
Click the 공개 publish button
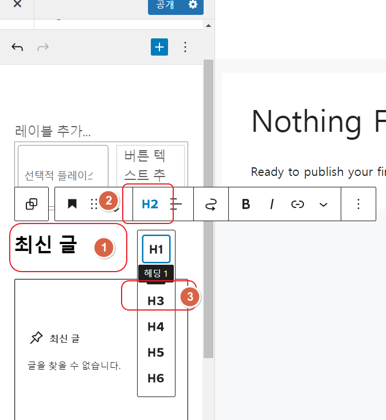(x=165, y=5)
